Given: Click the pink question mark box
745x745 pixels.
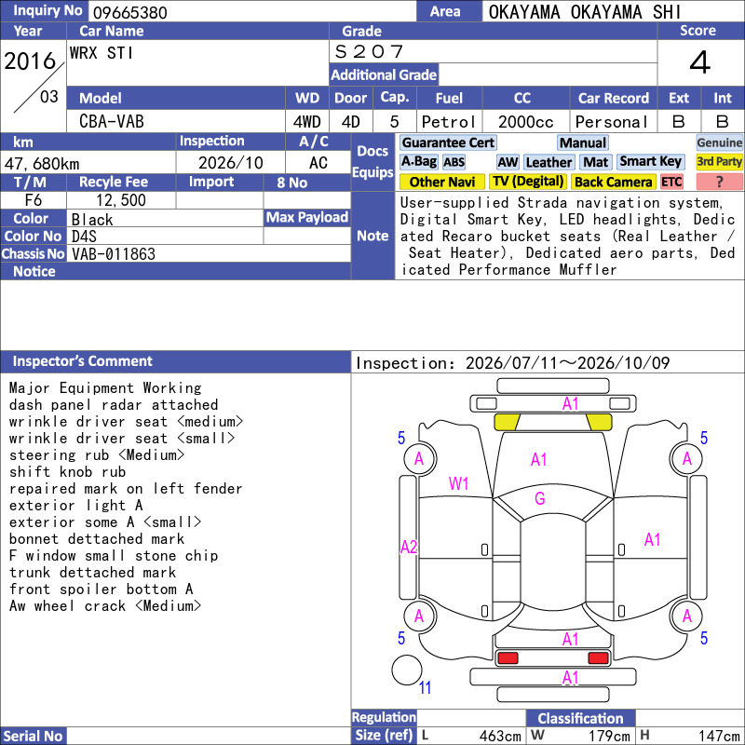Looking at the screenshot, I should tap(719, 182).
